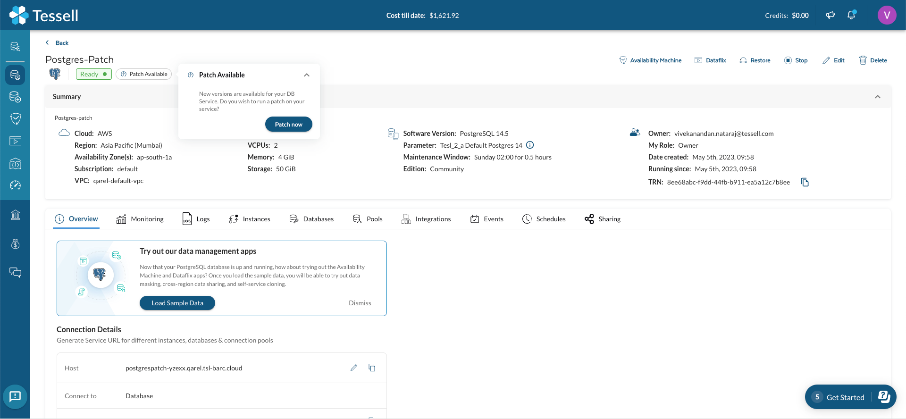Open the Pools tab
The width and height of the screenshot is (906, 419).
(368, 219)
